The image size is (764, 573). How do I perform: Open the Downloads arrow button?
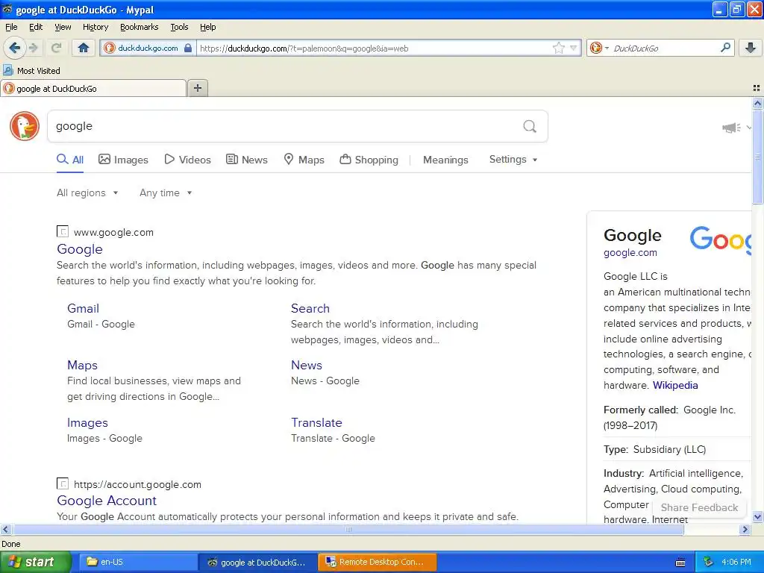tap(751, 48)
